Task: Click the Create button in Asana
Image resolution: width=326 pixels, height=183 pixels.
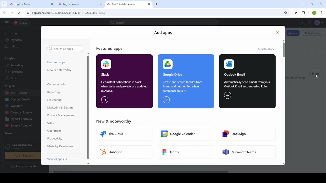Action: tap(21, 23)
